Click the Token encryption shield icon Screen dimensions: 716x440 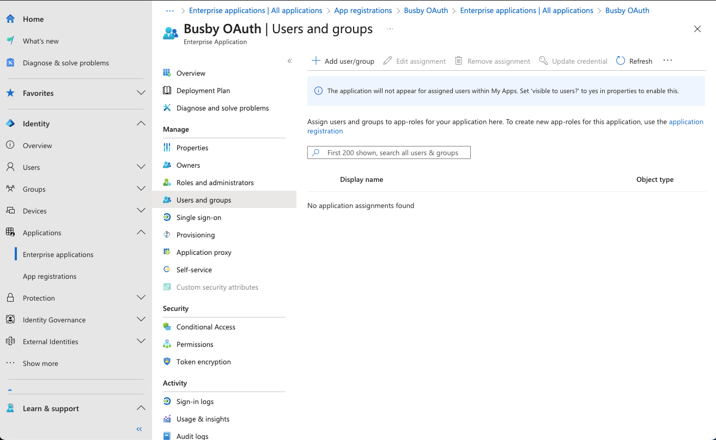(x=167, y=362)
